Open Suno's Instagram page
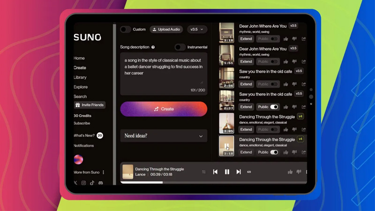Image resolution: width=375 pixels, height=211 pixels. click(x=84, y=183)
